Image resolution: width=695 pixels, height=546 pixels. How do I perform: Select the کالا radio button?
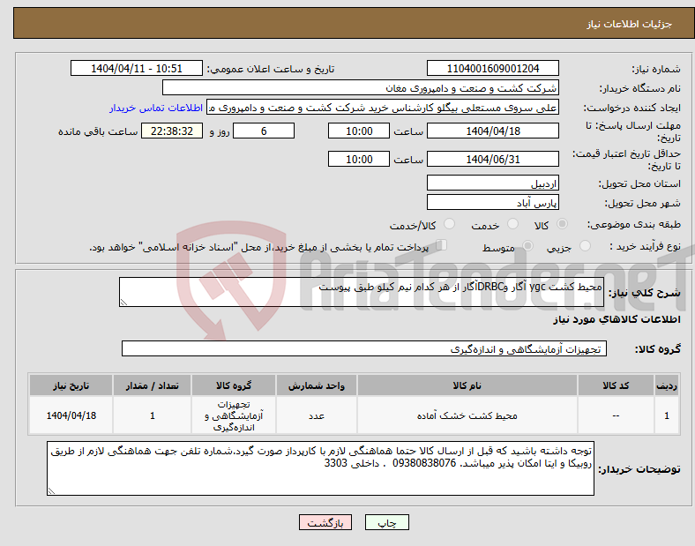tap(562, 224)
